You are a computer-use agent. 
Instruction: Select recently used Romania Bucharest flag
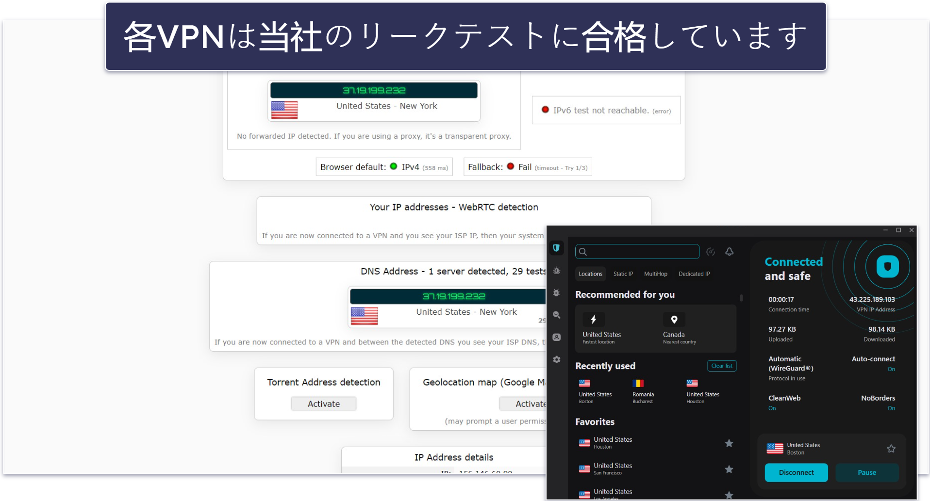638,383
